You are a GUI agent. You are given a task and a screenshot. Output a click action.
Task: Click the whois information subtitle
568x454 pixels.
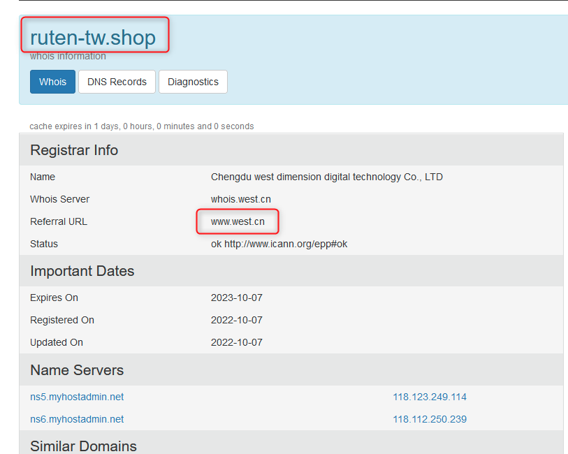click(x=68, y=57)
